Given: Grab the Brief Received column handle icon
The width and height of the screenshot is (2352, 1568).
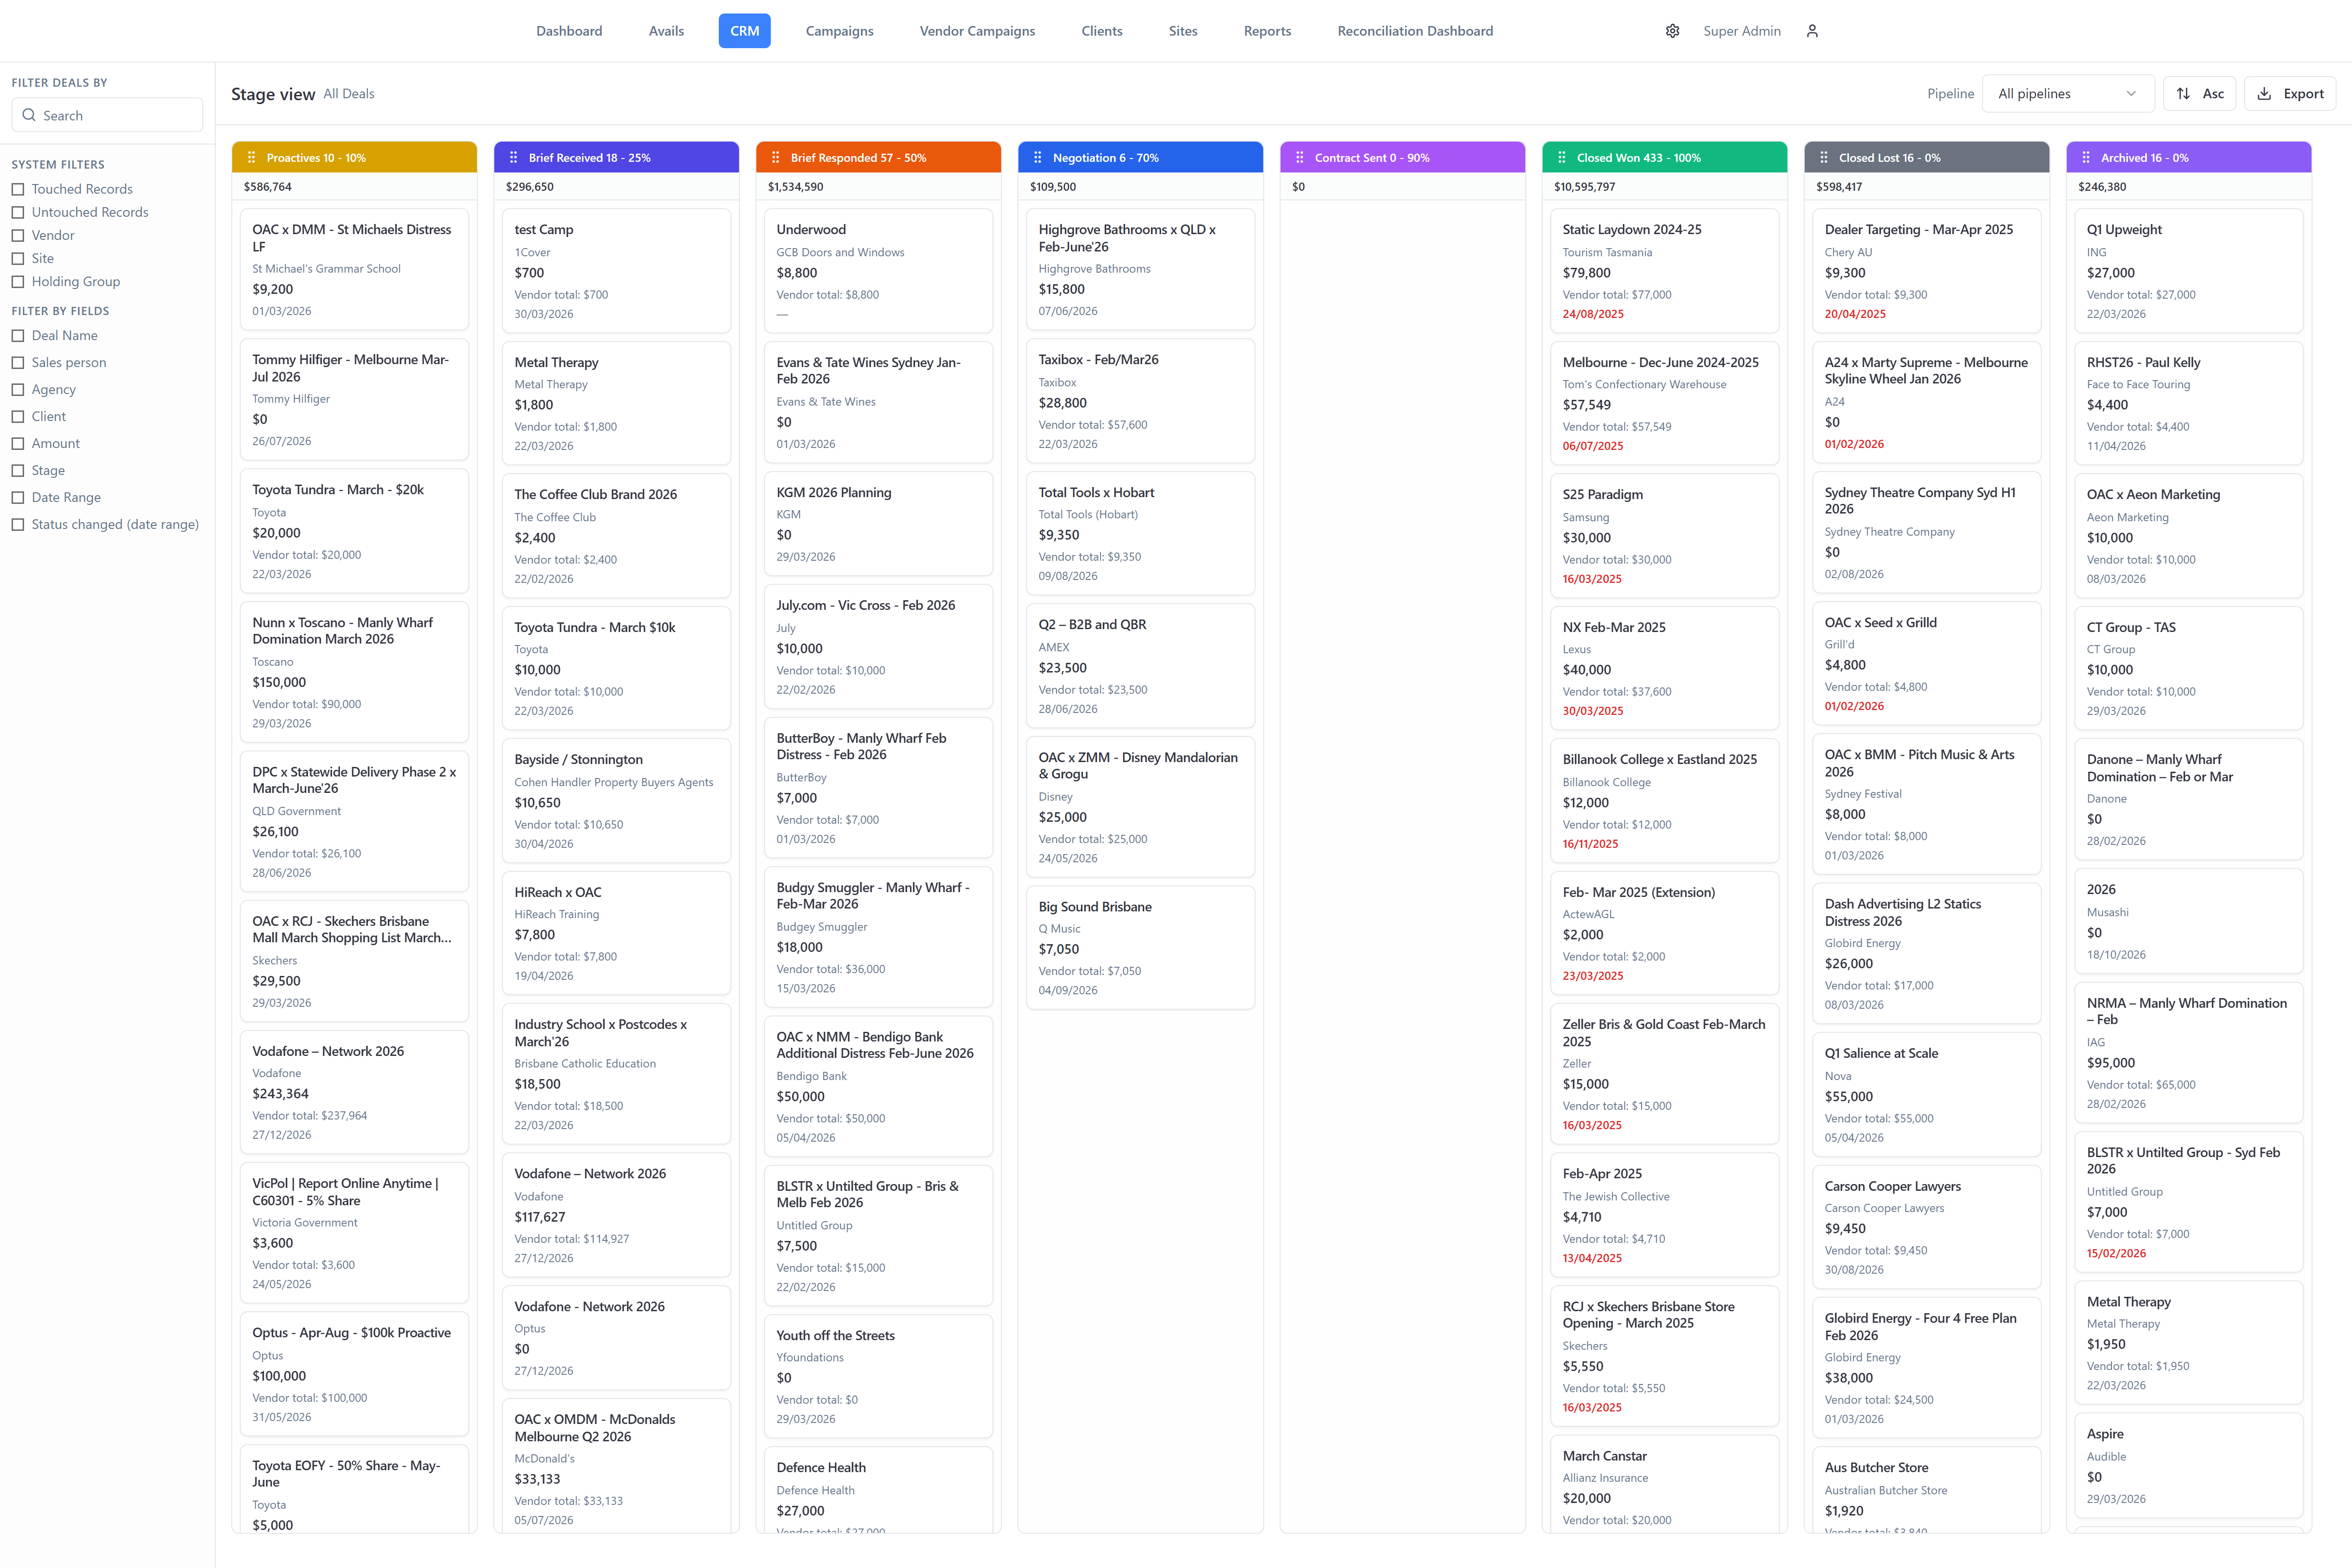Looking at the screenshot, I should pos(513,158).
